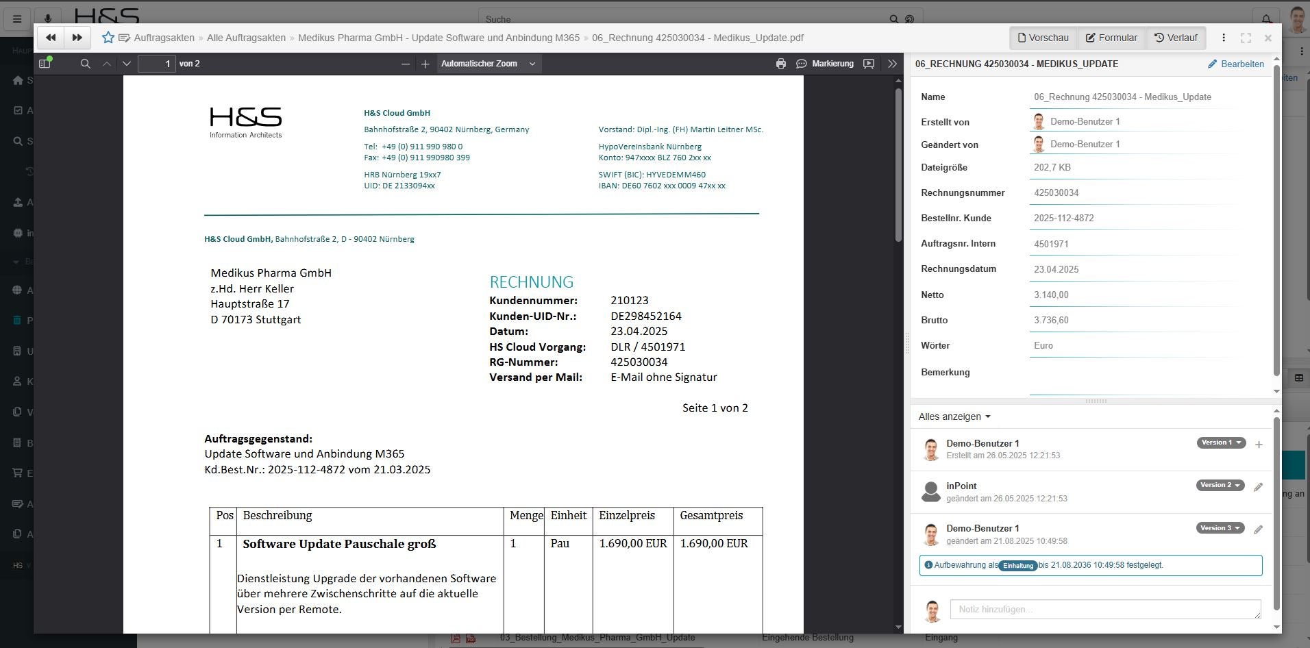Click the splitter handle between metadata and history
The width and height of the screenshot is (1310, 648).
tap(1096, 401)
